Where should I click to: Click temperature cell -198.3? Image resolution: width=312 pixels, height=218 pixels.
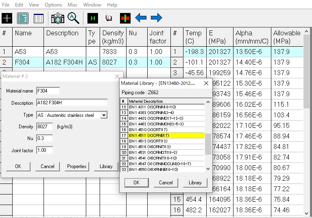pyautogui.click(x=195, y=52)
